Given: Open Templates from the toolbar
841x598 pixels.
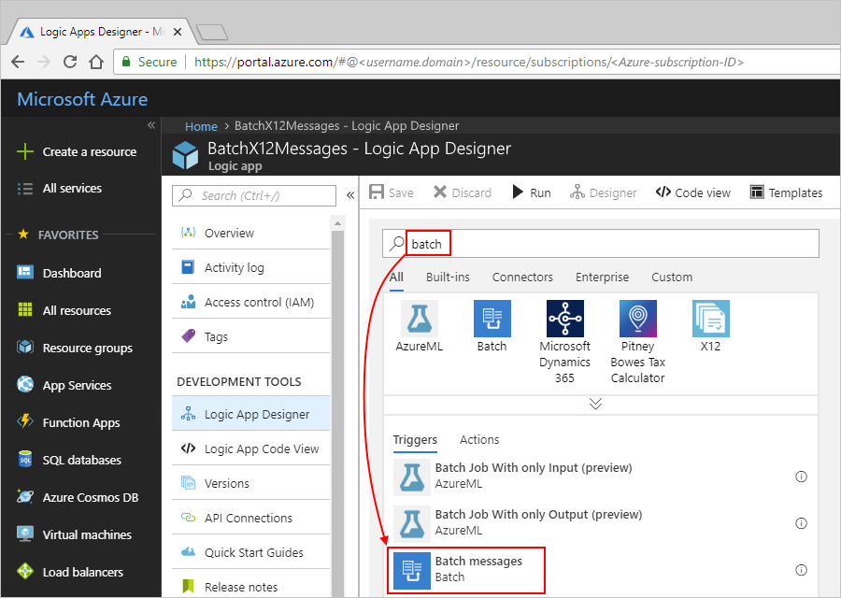Looking at the screenshot, I should tap(785, 192).
